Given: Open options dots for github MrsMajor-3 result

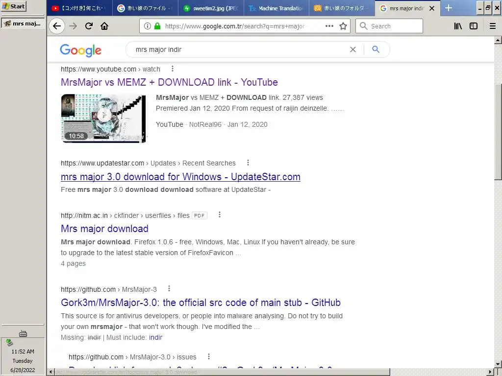Looking at the screenshot, I should tap(169, 289).
